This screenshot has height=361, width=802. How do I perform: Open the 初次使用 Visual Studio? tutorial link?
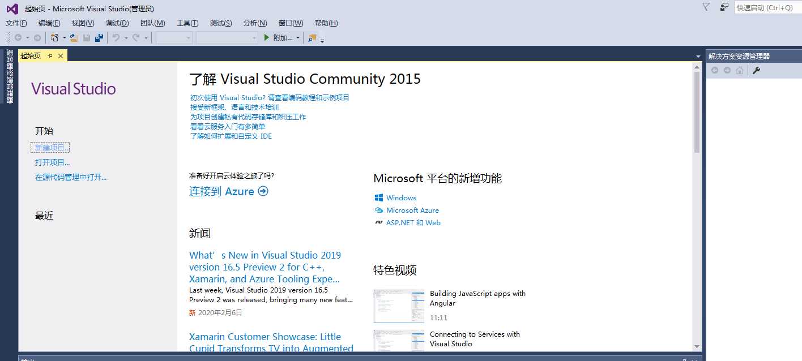[270, 97]
